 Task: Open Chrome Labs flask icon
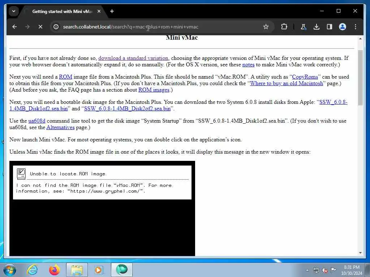click(x=304, y=27)
